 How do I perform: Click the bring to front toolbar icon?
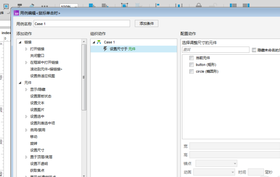coord(92,5)
